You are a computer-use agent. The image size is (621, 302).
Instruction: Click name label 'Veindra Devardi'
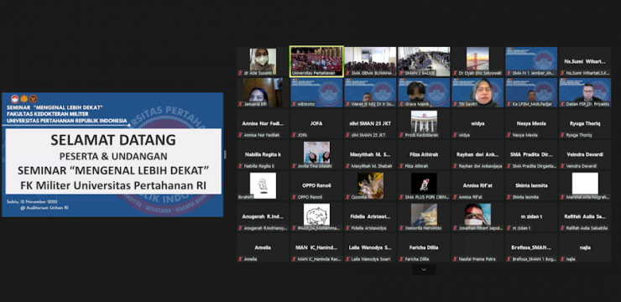pos(581,166)
